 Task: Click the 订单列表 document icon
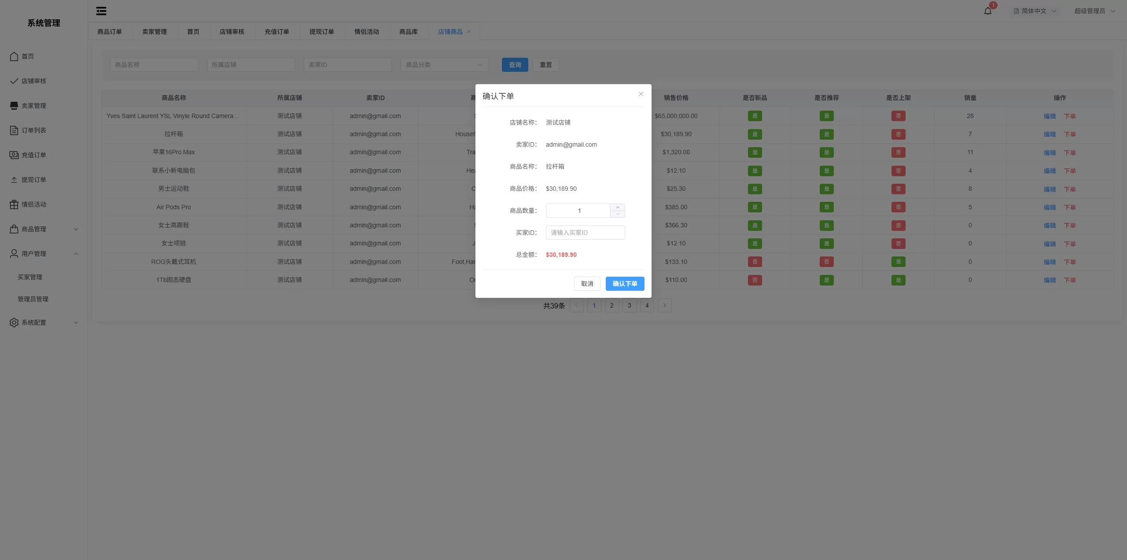[14, 130]
